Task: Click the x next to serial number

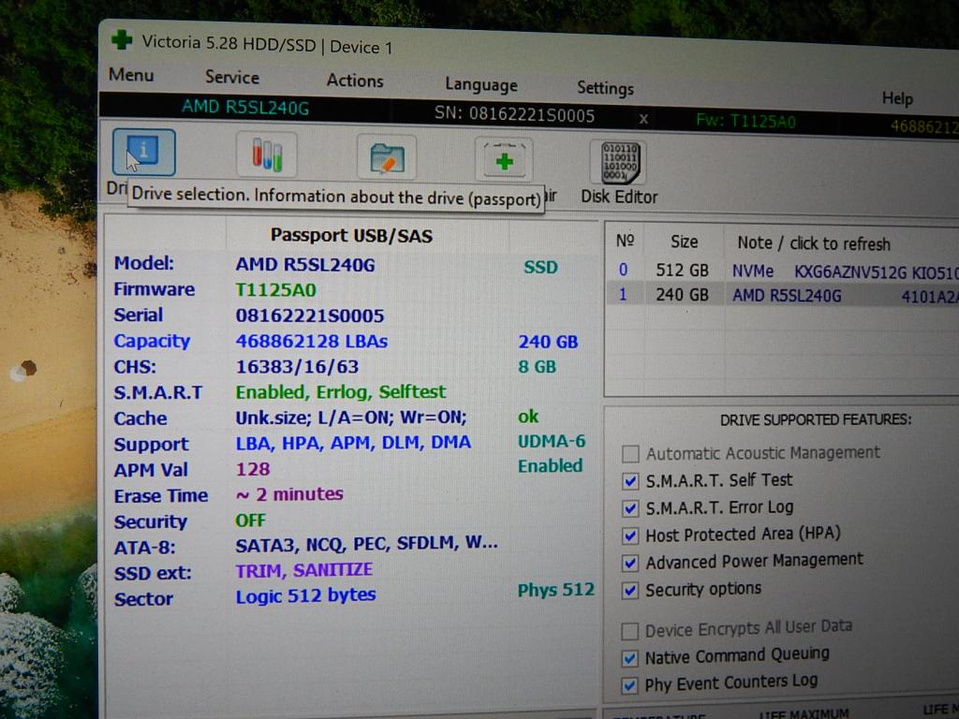Action: [x=643, y=119]
